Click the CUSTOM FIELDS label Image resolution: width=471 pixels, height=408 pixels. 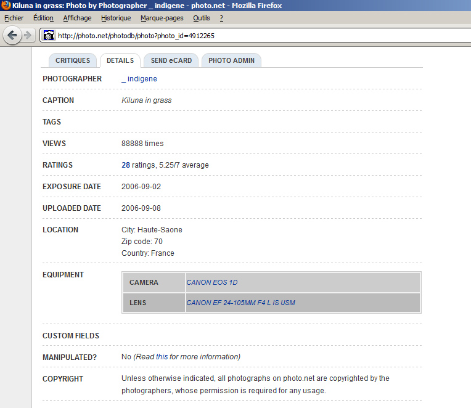point(71,336)
